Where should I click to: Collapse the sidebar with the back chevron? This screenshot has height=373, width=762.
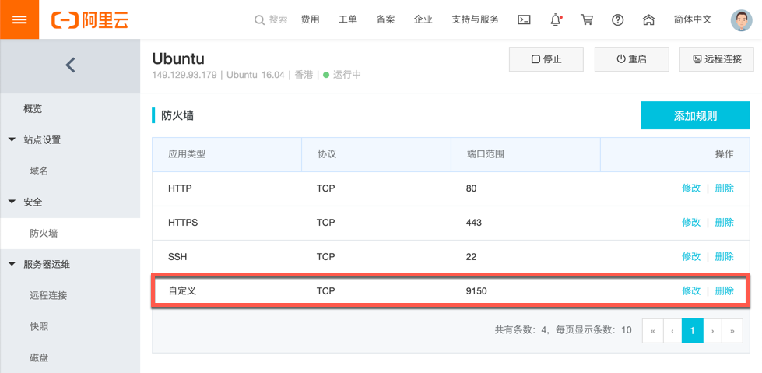tap(70, 65)
